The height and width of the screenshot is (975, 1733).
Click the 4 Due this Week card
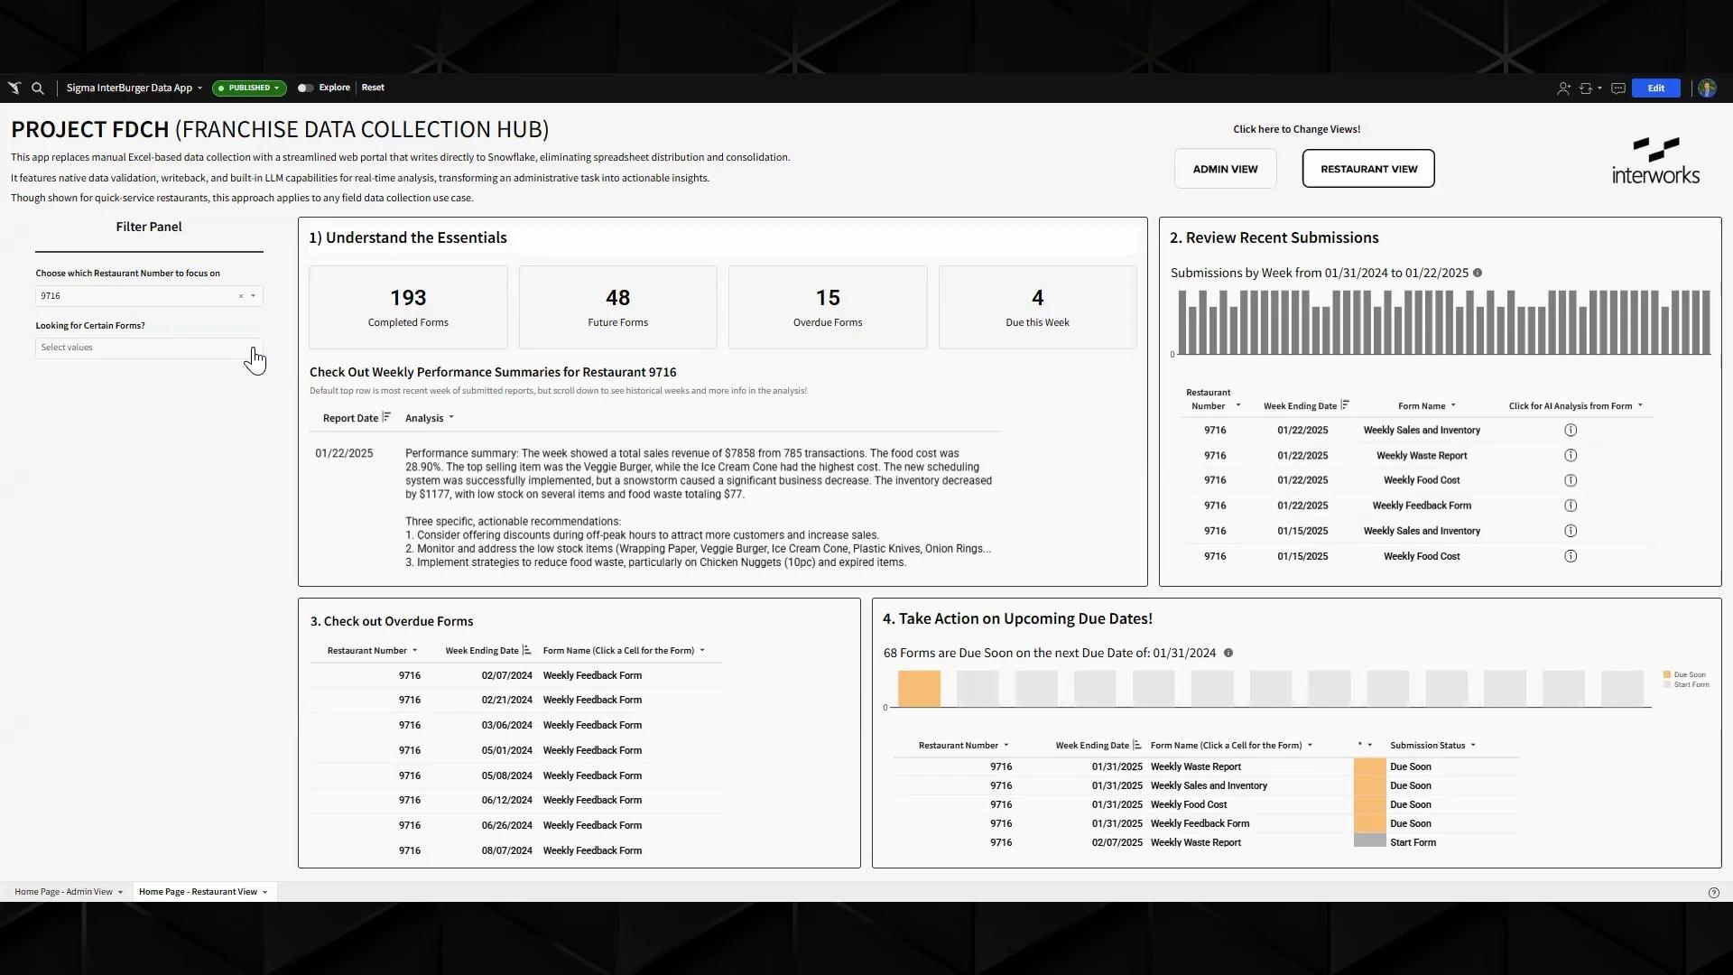click(1037, 307)
